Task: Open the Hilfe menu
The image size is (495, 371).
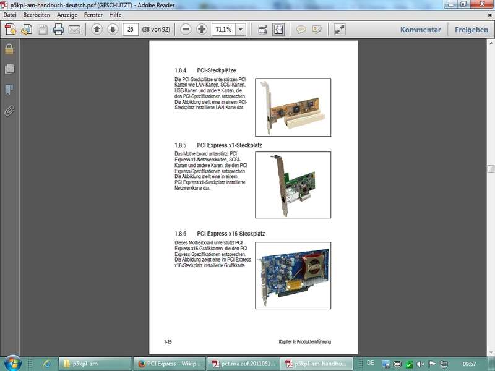Action: coord(115,15)
